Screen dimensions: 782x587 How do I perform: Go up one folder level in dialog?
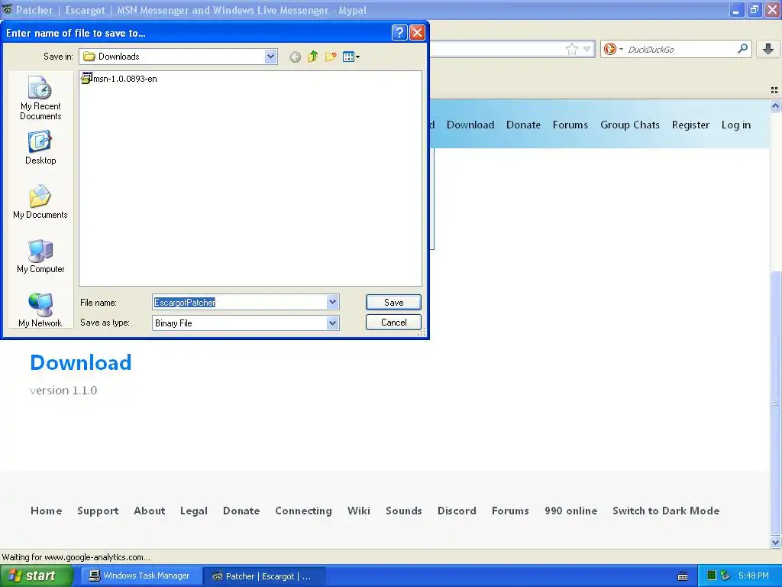[x=312, y=57]
